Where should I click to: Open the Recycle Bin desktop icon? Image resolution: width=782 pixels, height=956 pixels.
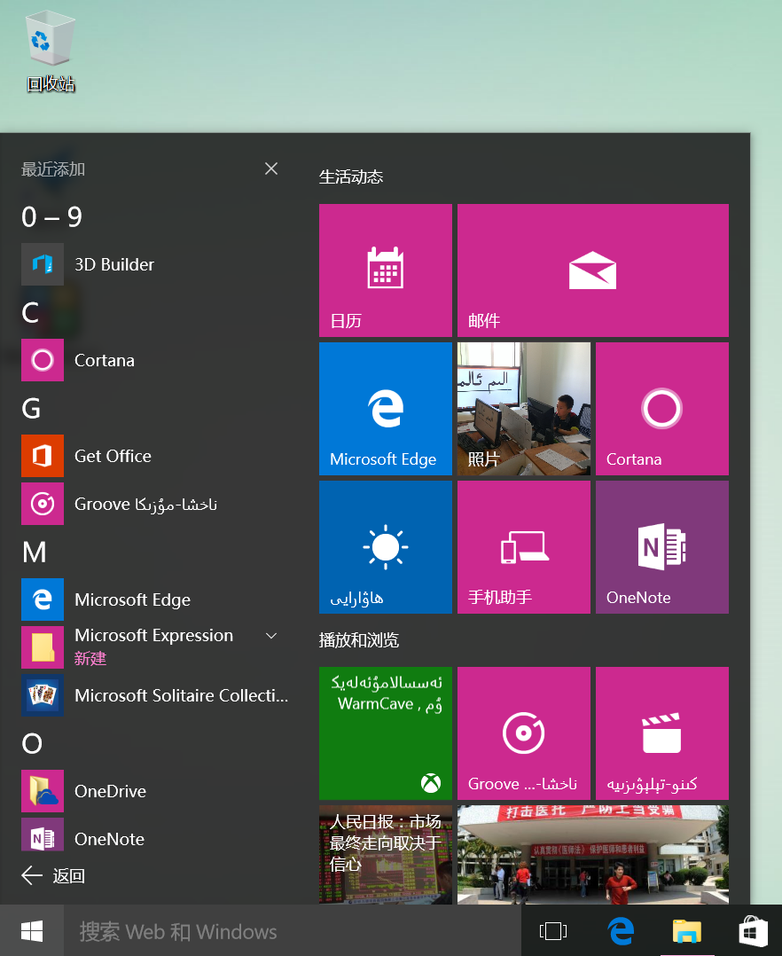[51, 53]
